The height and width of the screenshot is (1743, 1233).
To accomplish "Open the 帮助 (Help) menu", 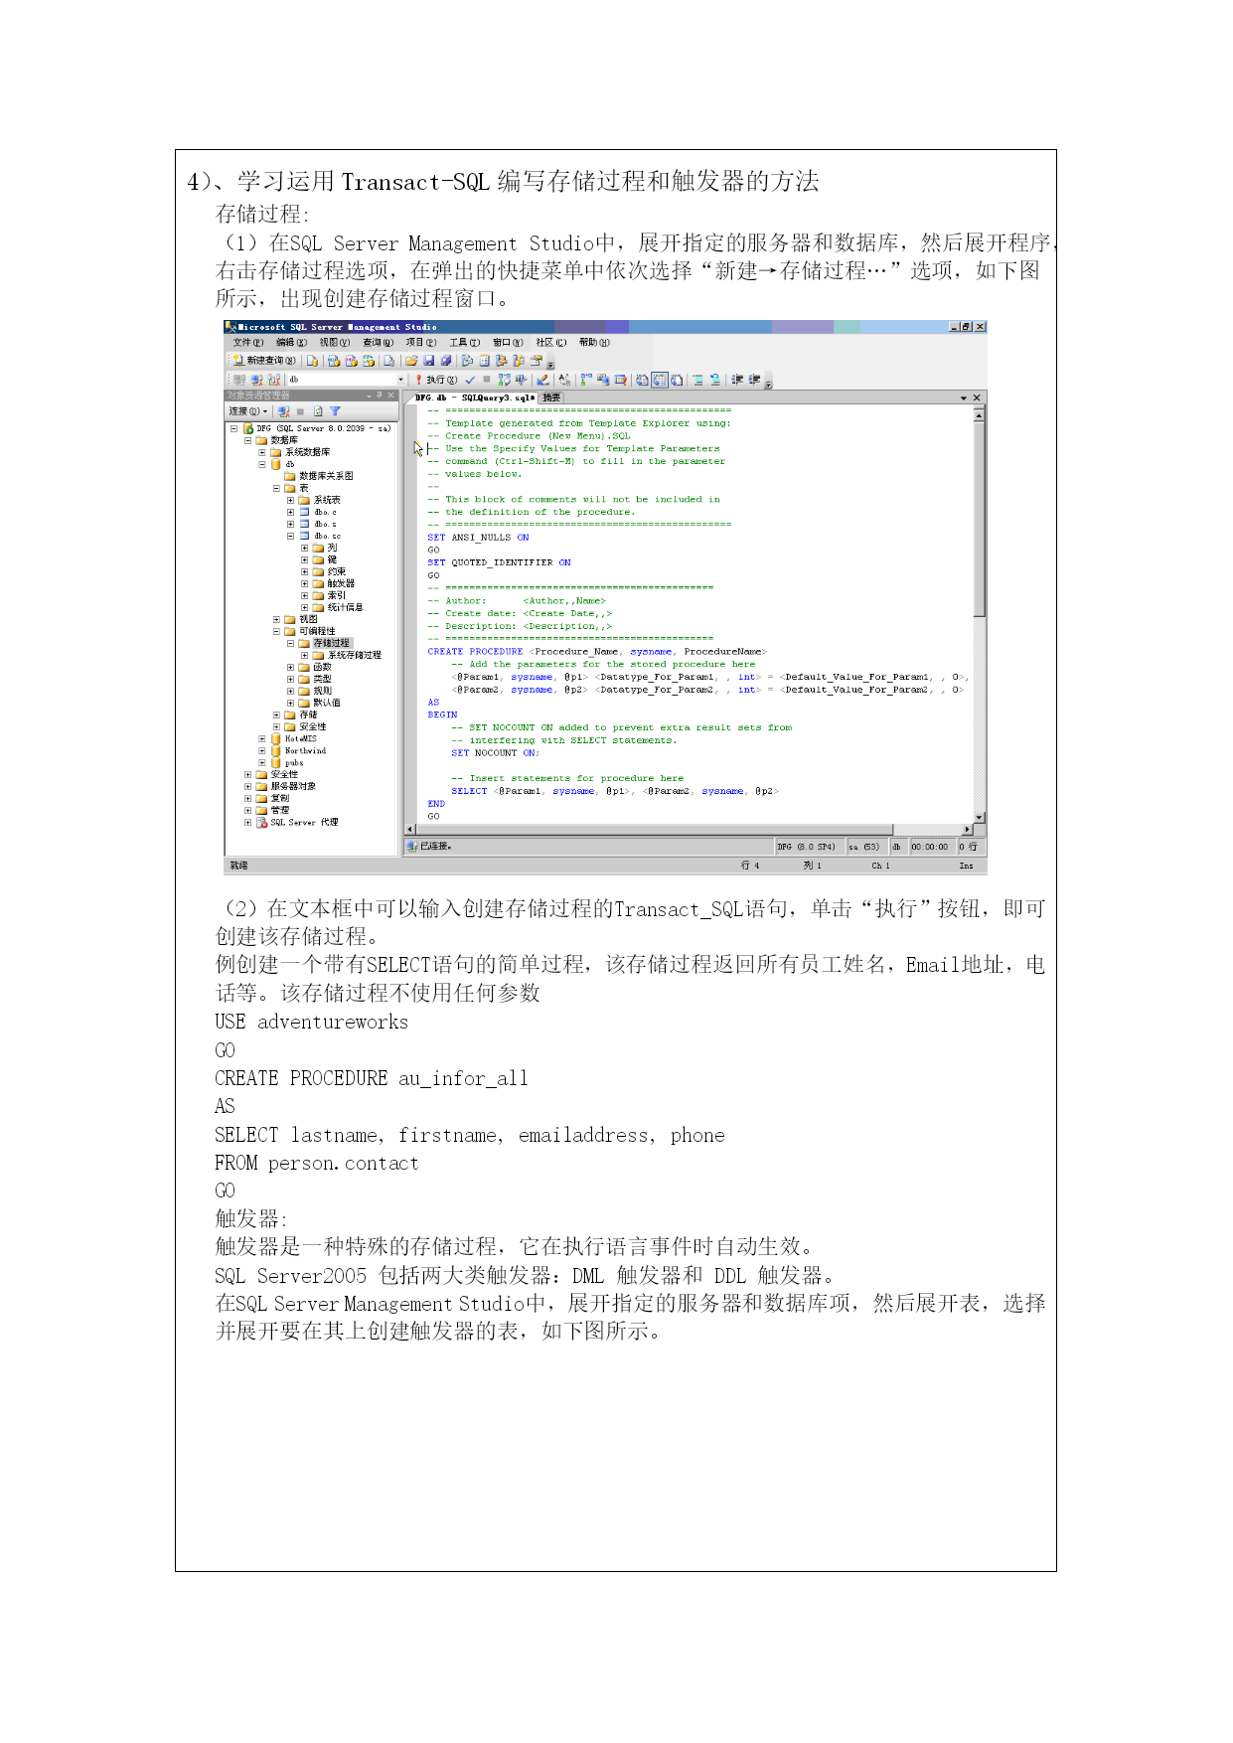I will coord(594,343).
